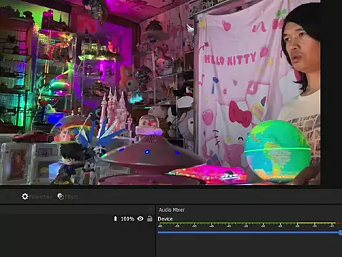Toggle source visibility with the eye icon
Image resolution: width=342 pixels, height=257 pixels.
pyautogui.click(x=140, y=218)
